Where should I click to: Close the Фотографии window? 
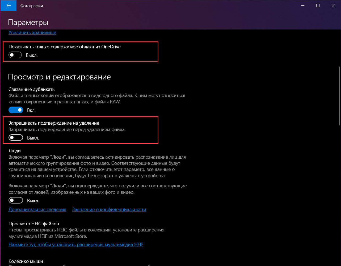pyautogui.click(x=333, y=5)
